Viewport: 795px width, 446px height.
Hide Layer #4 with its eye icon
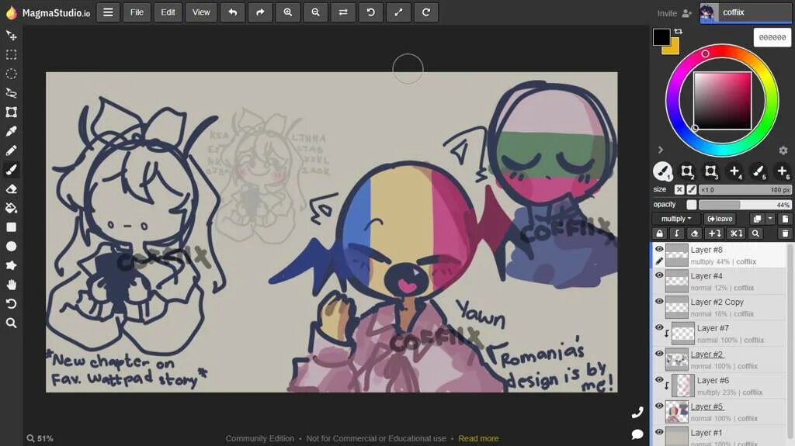tap(659, 275)
